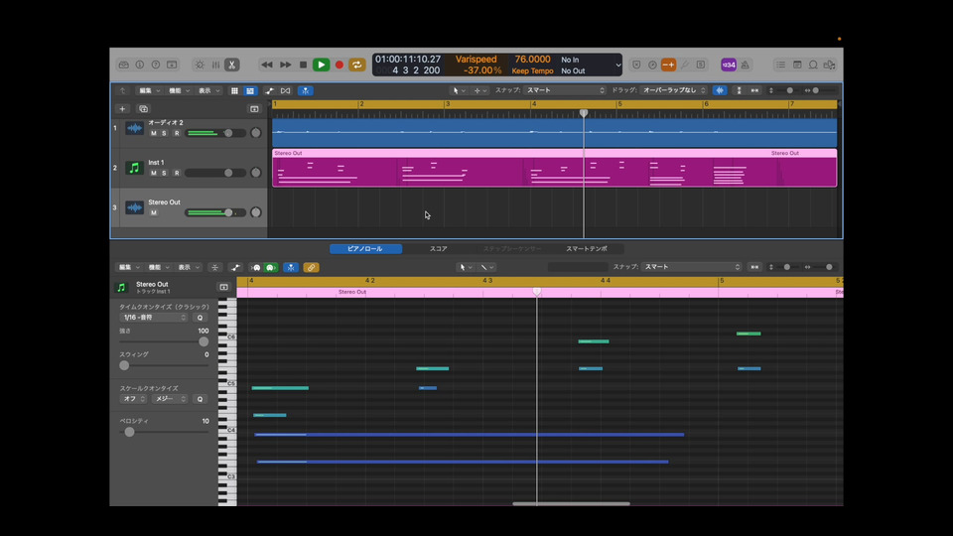Open scale quantize メジャー dropdown

169,399
